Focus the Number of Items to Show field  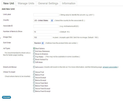pos(46,32)
